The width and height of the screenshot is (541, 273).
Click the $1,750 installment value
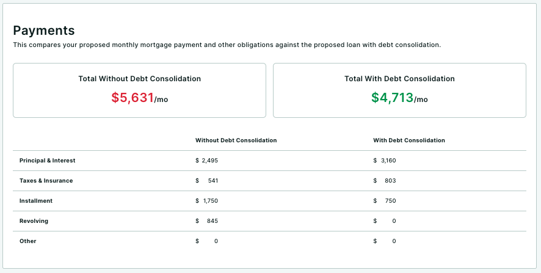point(206,201)
